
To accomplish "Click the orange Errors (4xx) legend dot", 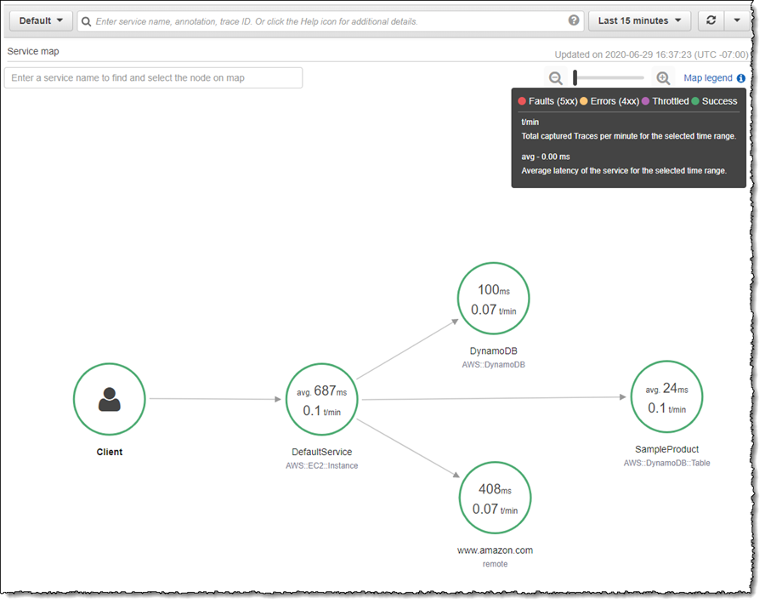I will (x=583, y=101).
